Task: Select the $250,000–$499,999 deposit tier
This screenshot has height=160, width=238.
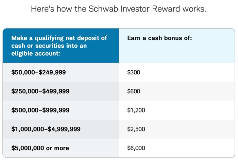Action: pos(40,91)
